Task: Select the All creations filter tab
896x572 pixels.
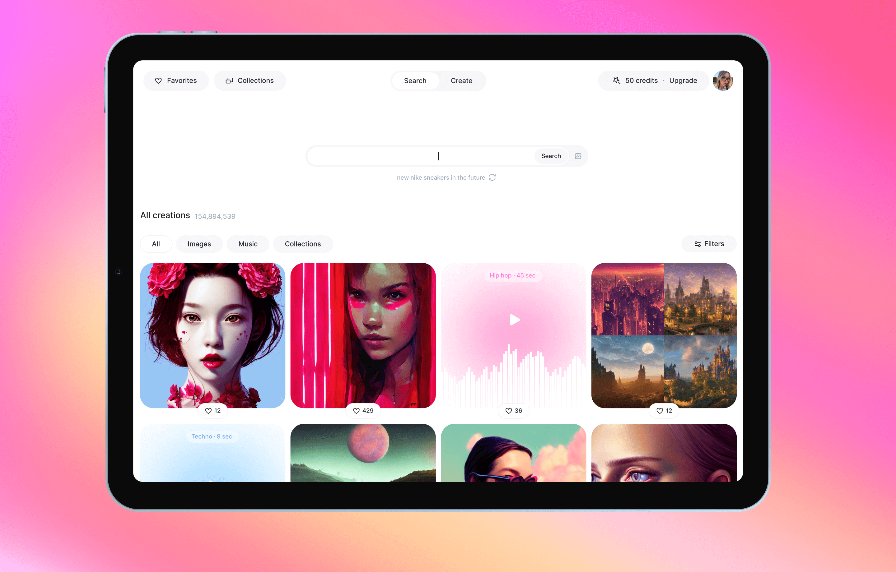Action: tap(156, 244)
